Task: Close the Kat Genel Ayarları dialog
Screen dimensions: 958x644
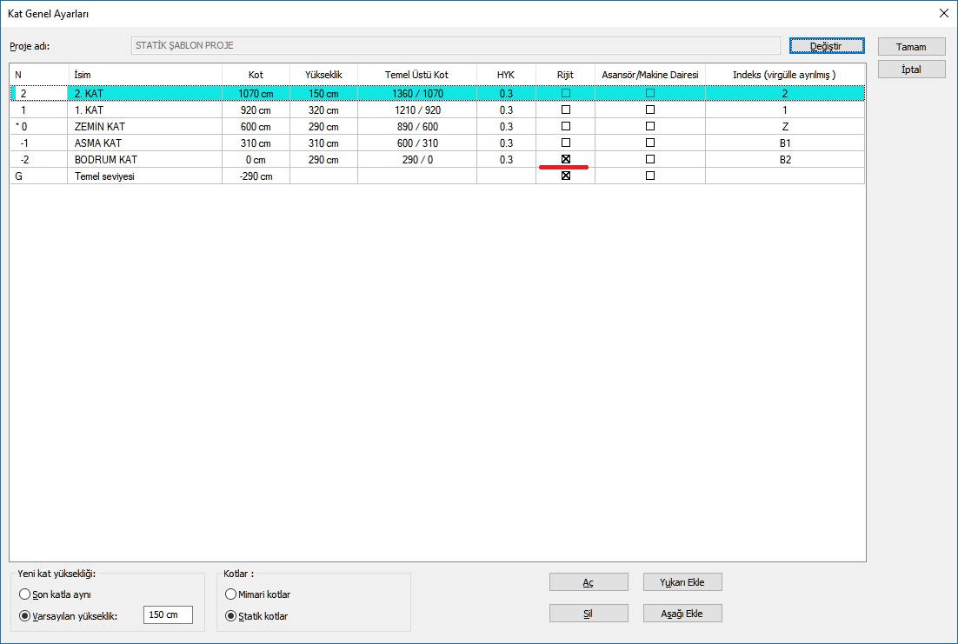Action: tap(943, 13)
